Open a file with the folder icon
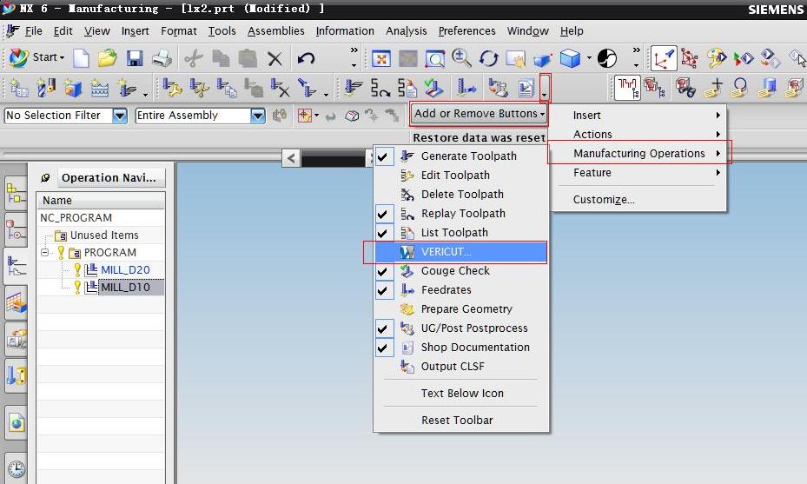Screen dimensions: 807x484 [x=108, y=58]
